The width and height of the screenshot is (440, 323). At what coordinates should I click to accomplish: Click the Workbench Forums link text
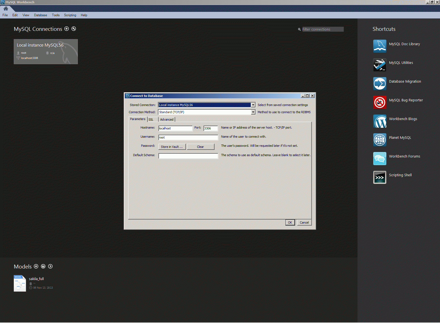coord(405,156)
